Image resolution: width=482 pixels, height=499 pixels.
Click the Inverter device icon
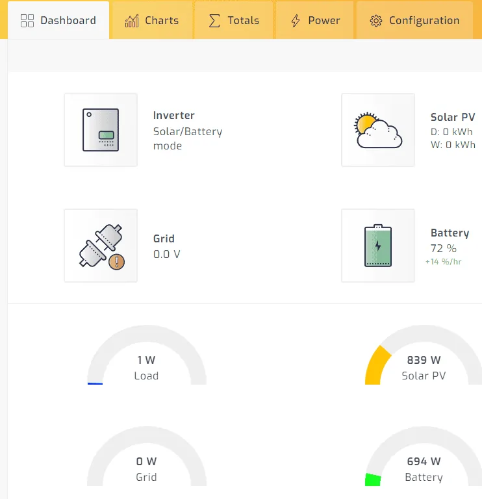pyautogui.click(x=101, y=130)
